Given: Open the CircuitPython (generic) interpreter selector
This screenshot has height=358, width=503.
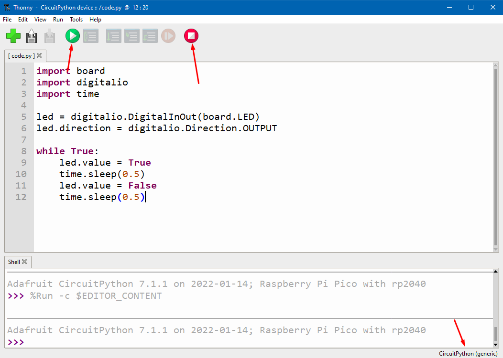Looking at the screenshot, I should [468, 354].
